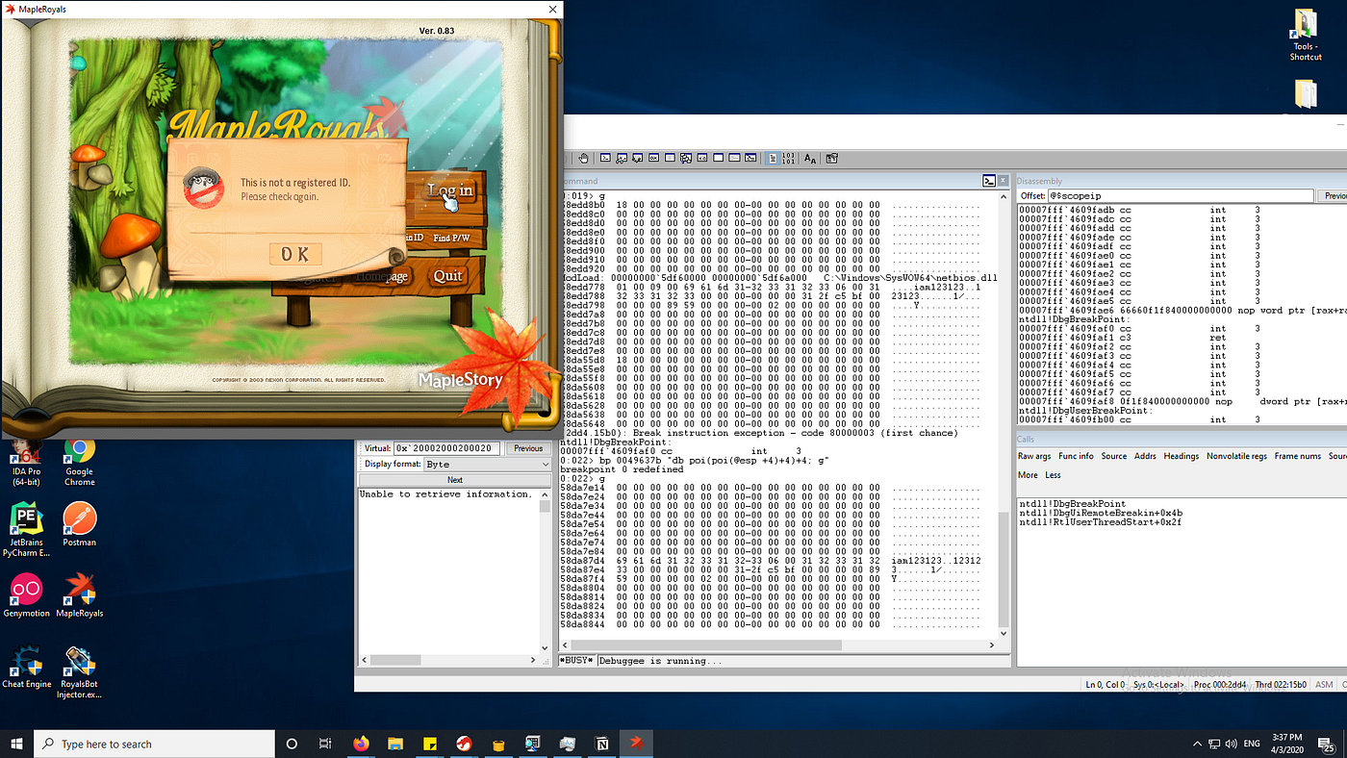Viewport: 1347px width, 758px height.
Task: Click the Quit sign in MapleRoyals
Action: coord(447,276)
